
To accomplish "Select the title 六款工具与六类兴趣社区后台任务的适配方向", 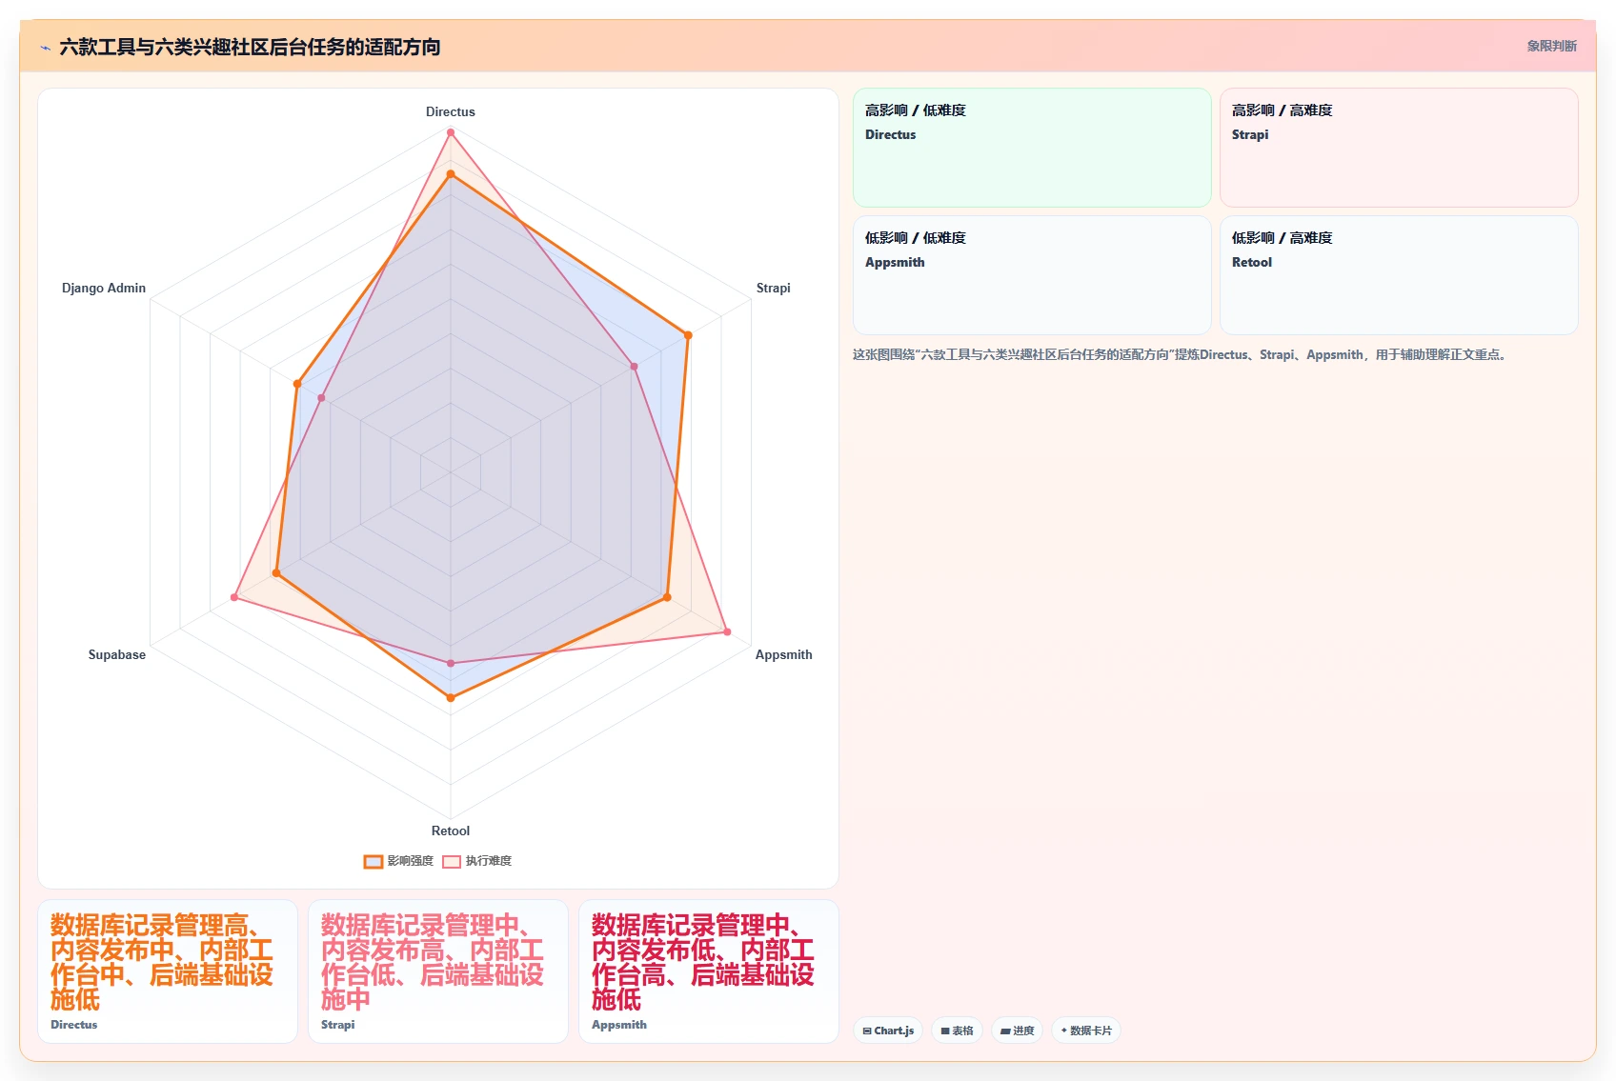I will point(250,47).
